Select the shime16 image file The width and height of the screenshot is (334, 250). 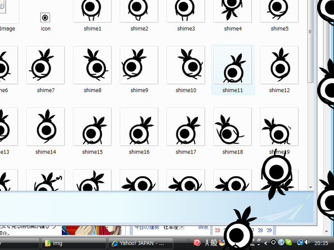(x=139, y=127)
